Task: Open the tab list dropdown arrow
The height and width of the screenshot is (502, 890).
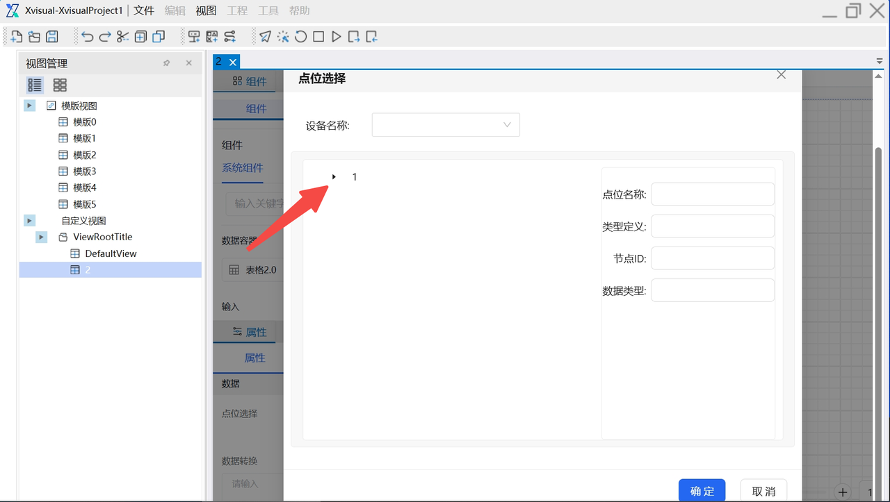Action: tap(880, 62)
